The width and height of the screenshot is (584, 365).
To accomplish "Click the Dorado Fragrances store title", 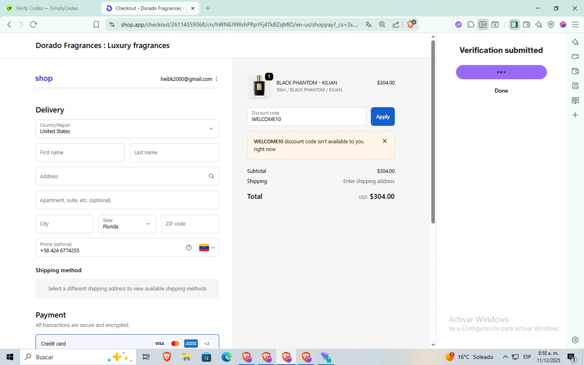I will (102, 46).
